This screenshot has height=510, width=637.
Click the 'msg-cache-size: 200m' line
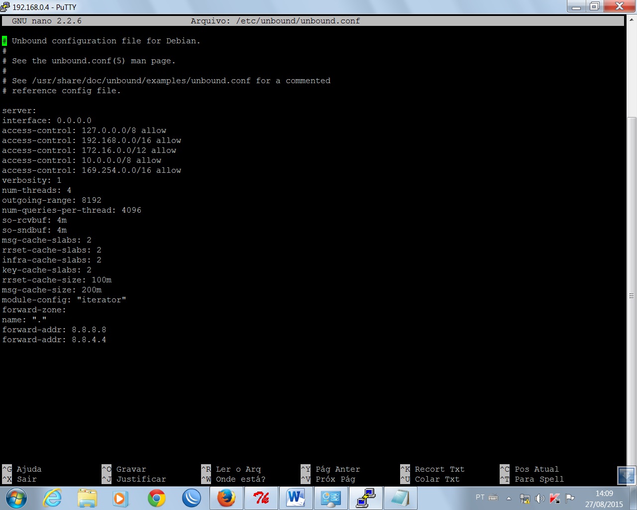tap(52, 290)
